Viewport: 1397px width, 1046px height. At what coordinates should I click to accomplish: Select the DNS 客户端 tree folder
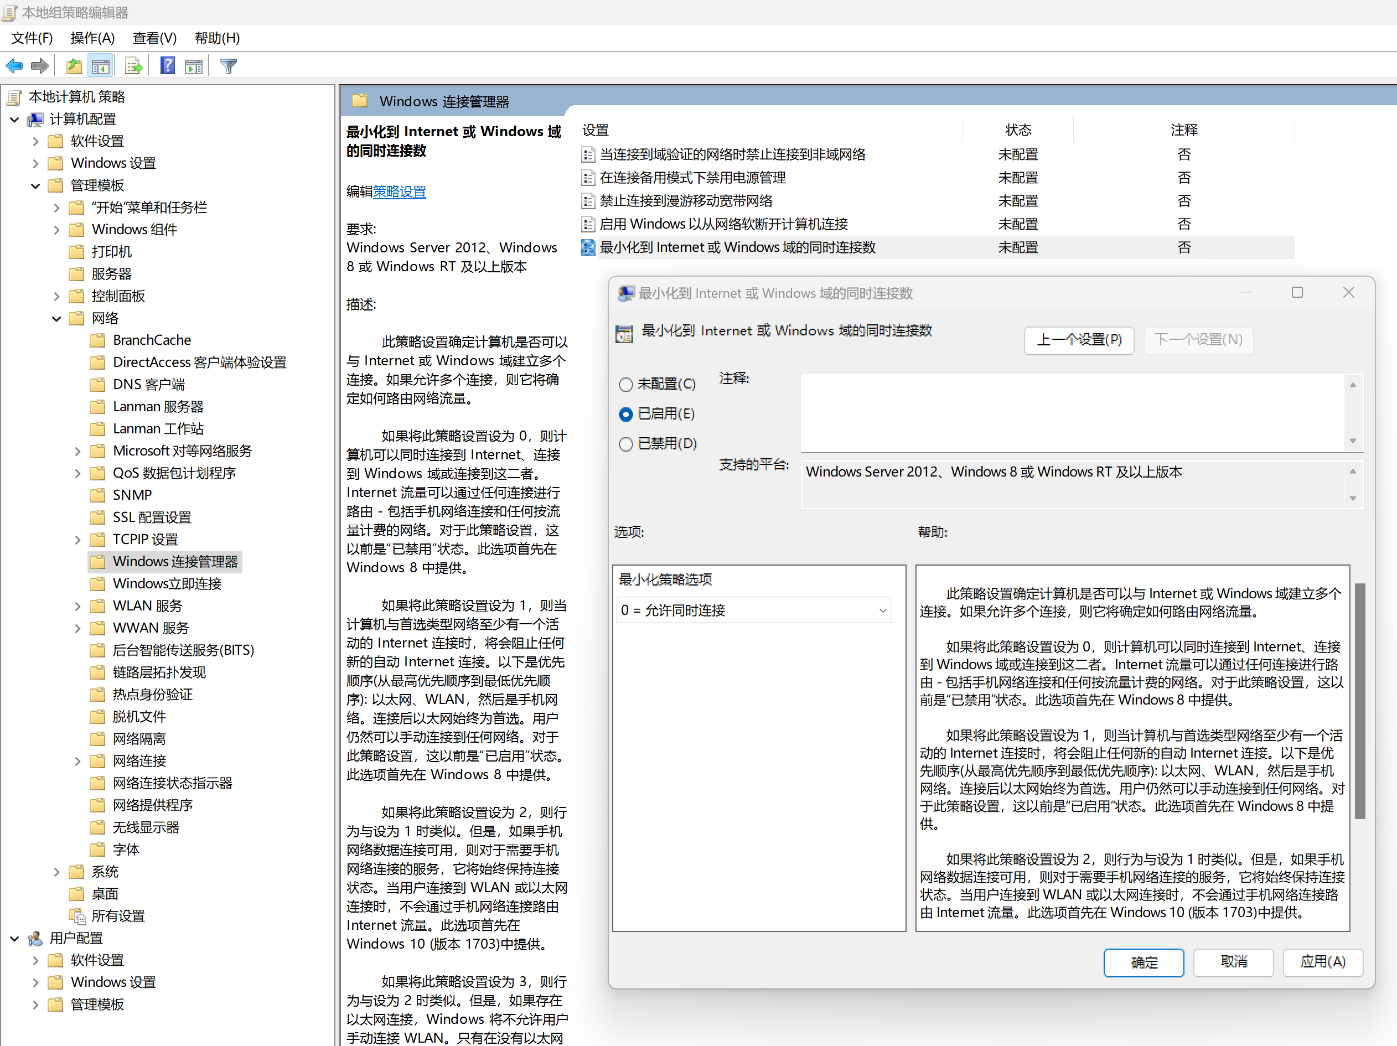(148, 385)
